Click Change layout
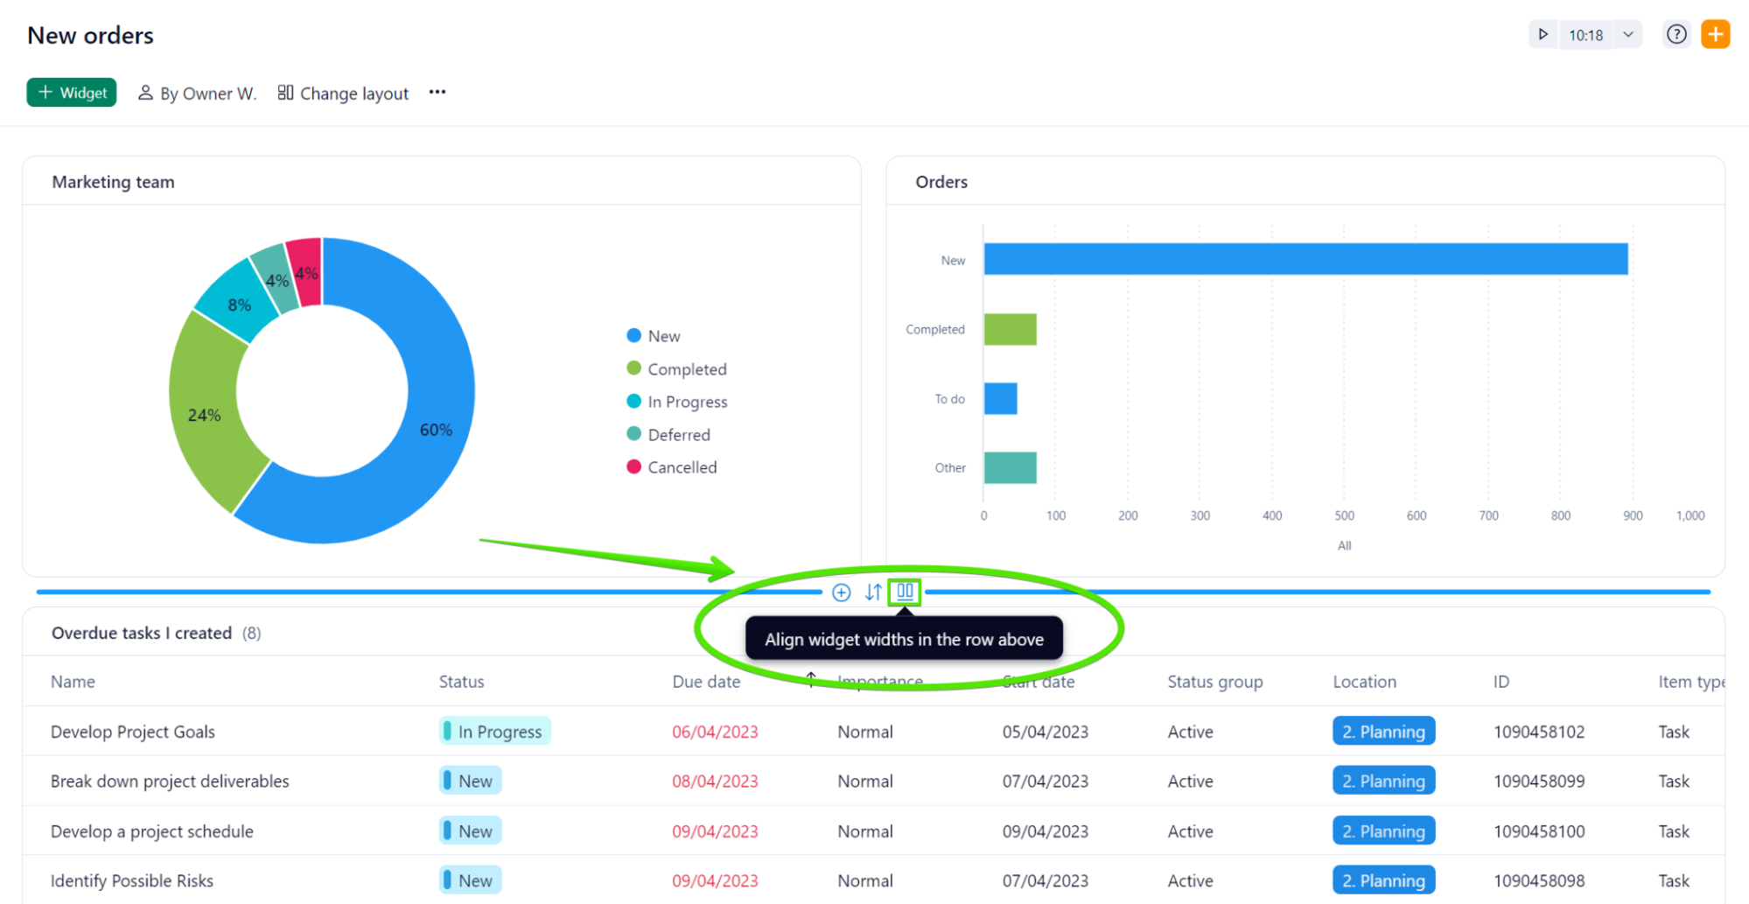The height and width of the screenshot is (904, 1749). pyautogui.click(x=343, y=93)
